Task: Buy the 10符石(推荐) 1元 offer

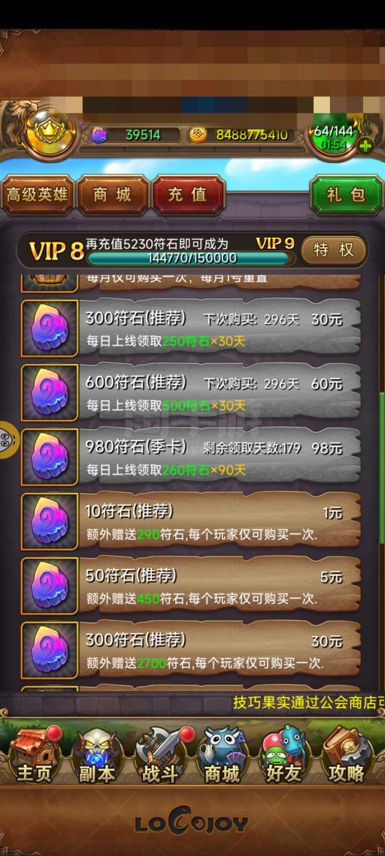Action: tap(191, 522)
